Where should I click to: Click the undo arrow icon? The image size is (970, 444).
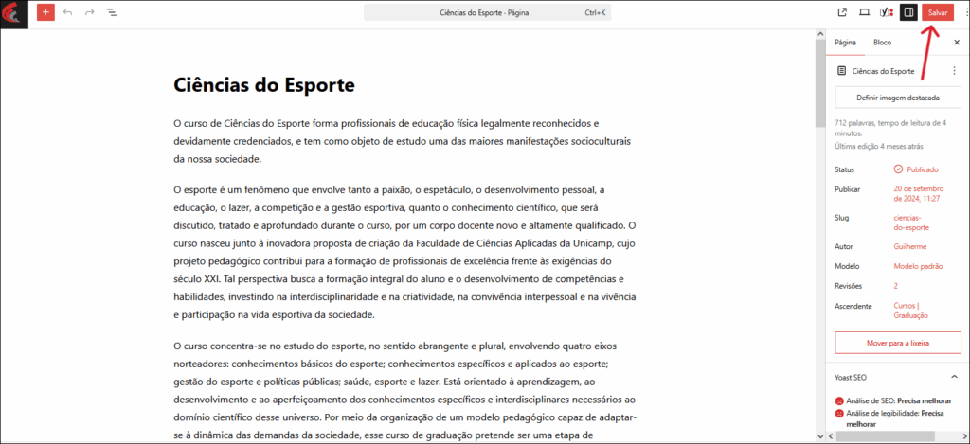pos(67,12)
